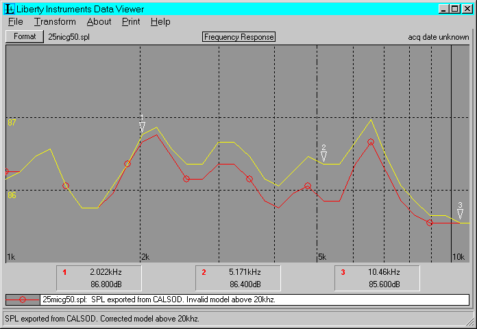Click the Frequency Response title label
The width and height of the screenshot is (477, 329).
[x=238, y=37]
